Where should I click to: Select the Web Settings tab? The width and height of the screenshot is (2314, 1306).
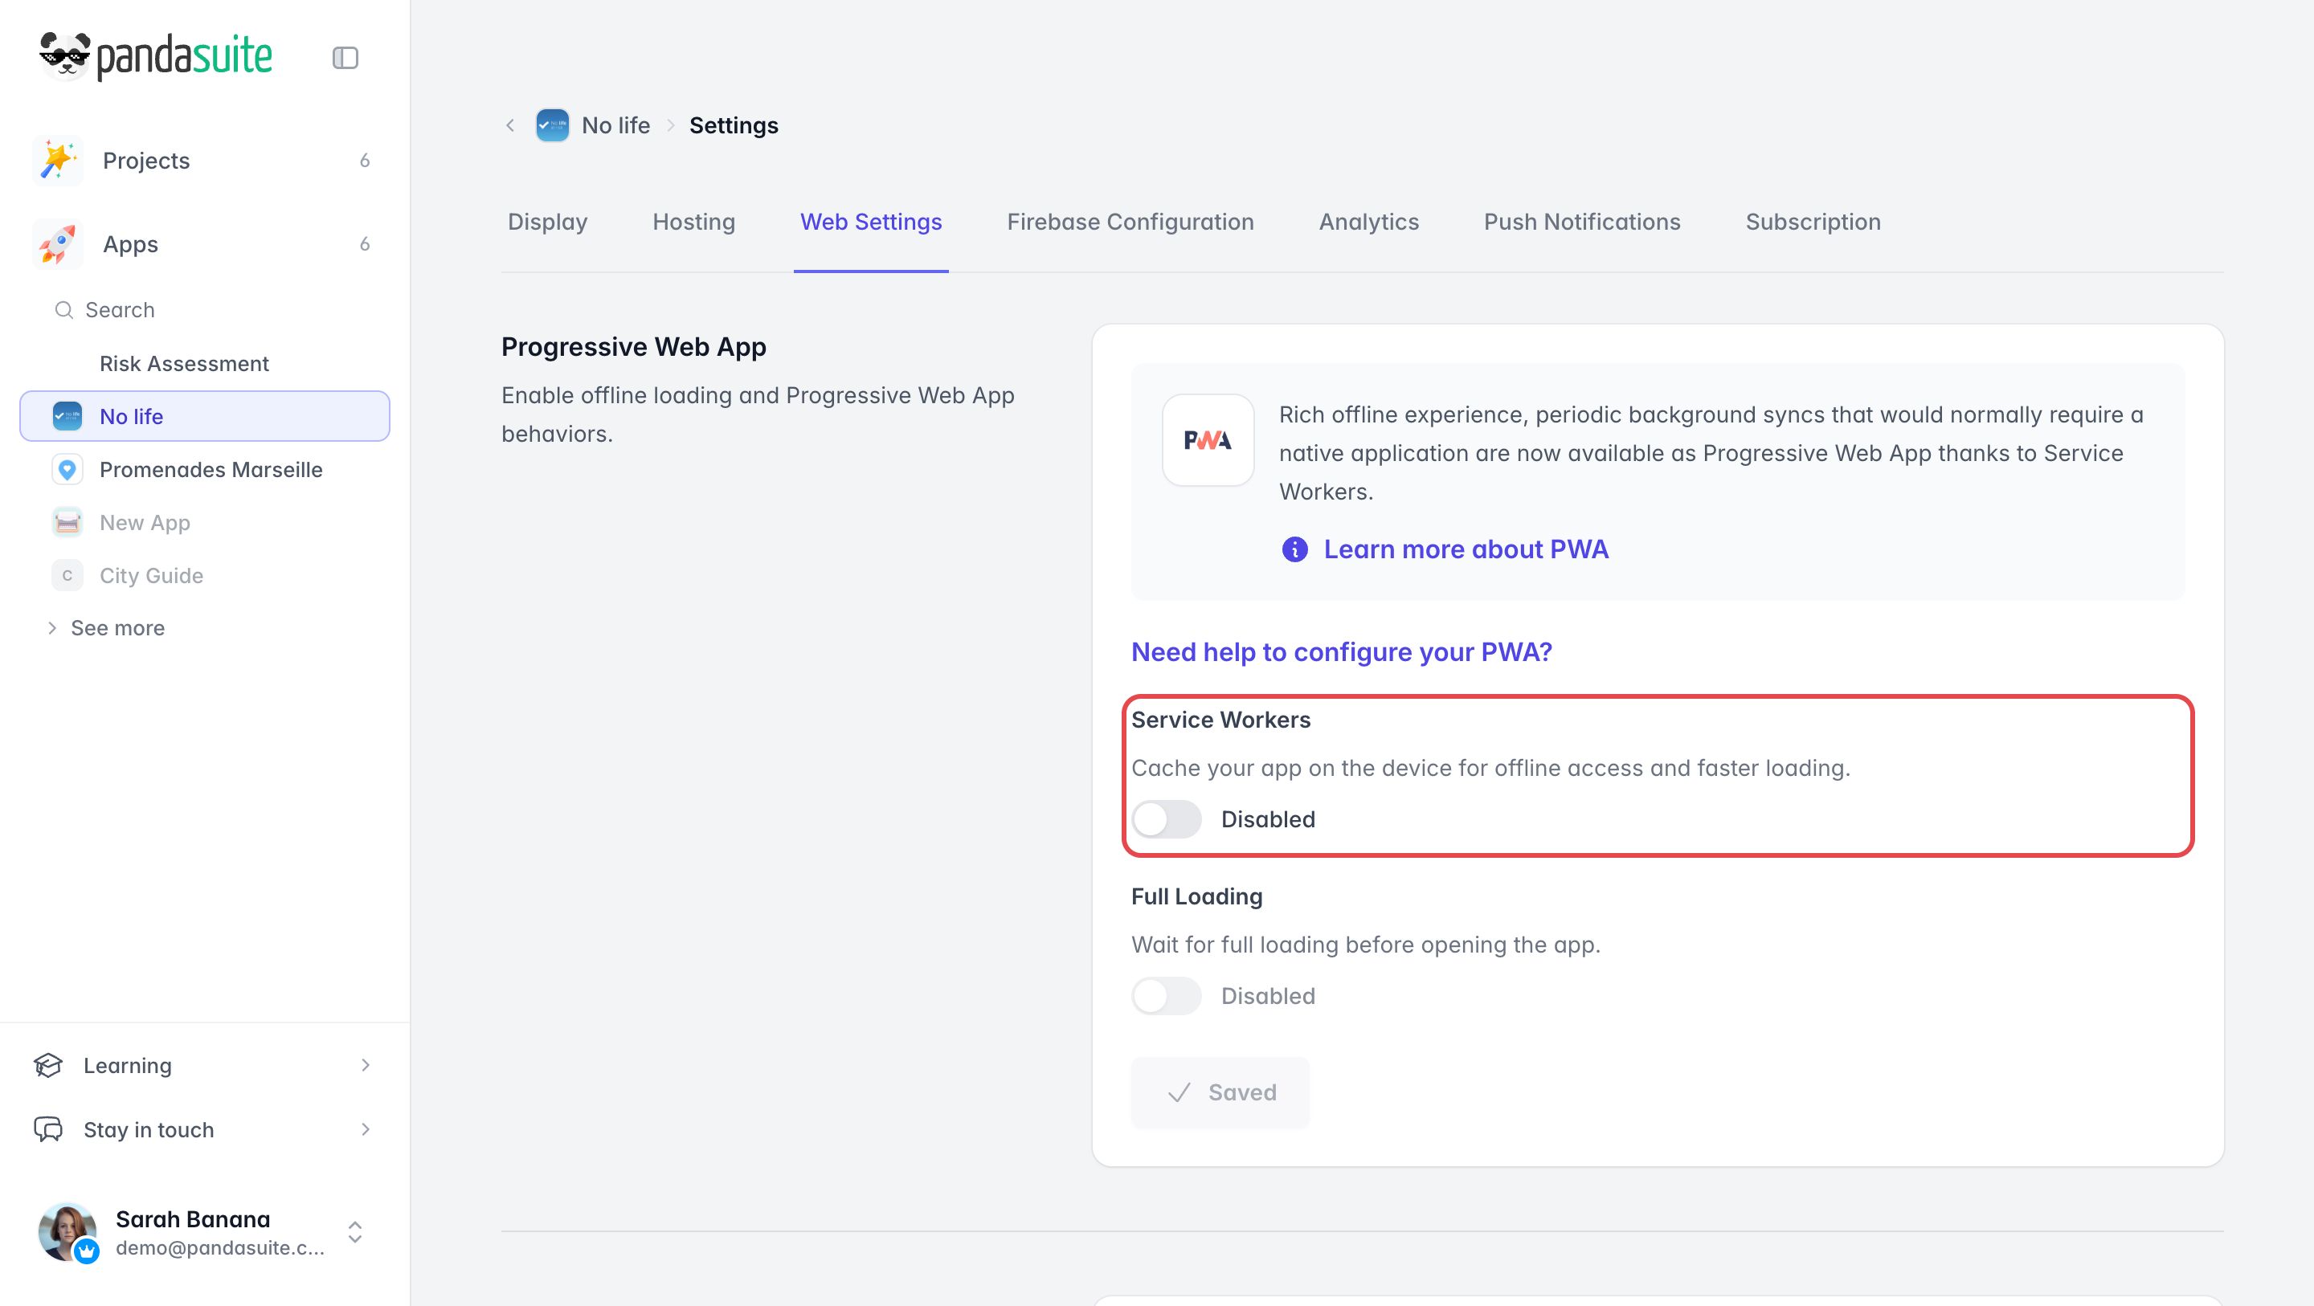tap(871, 222)
